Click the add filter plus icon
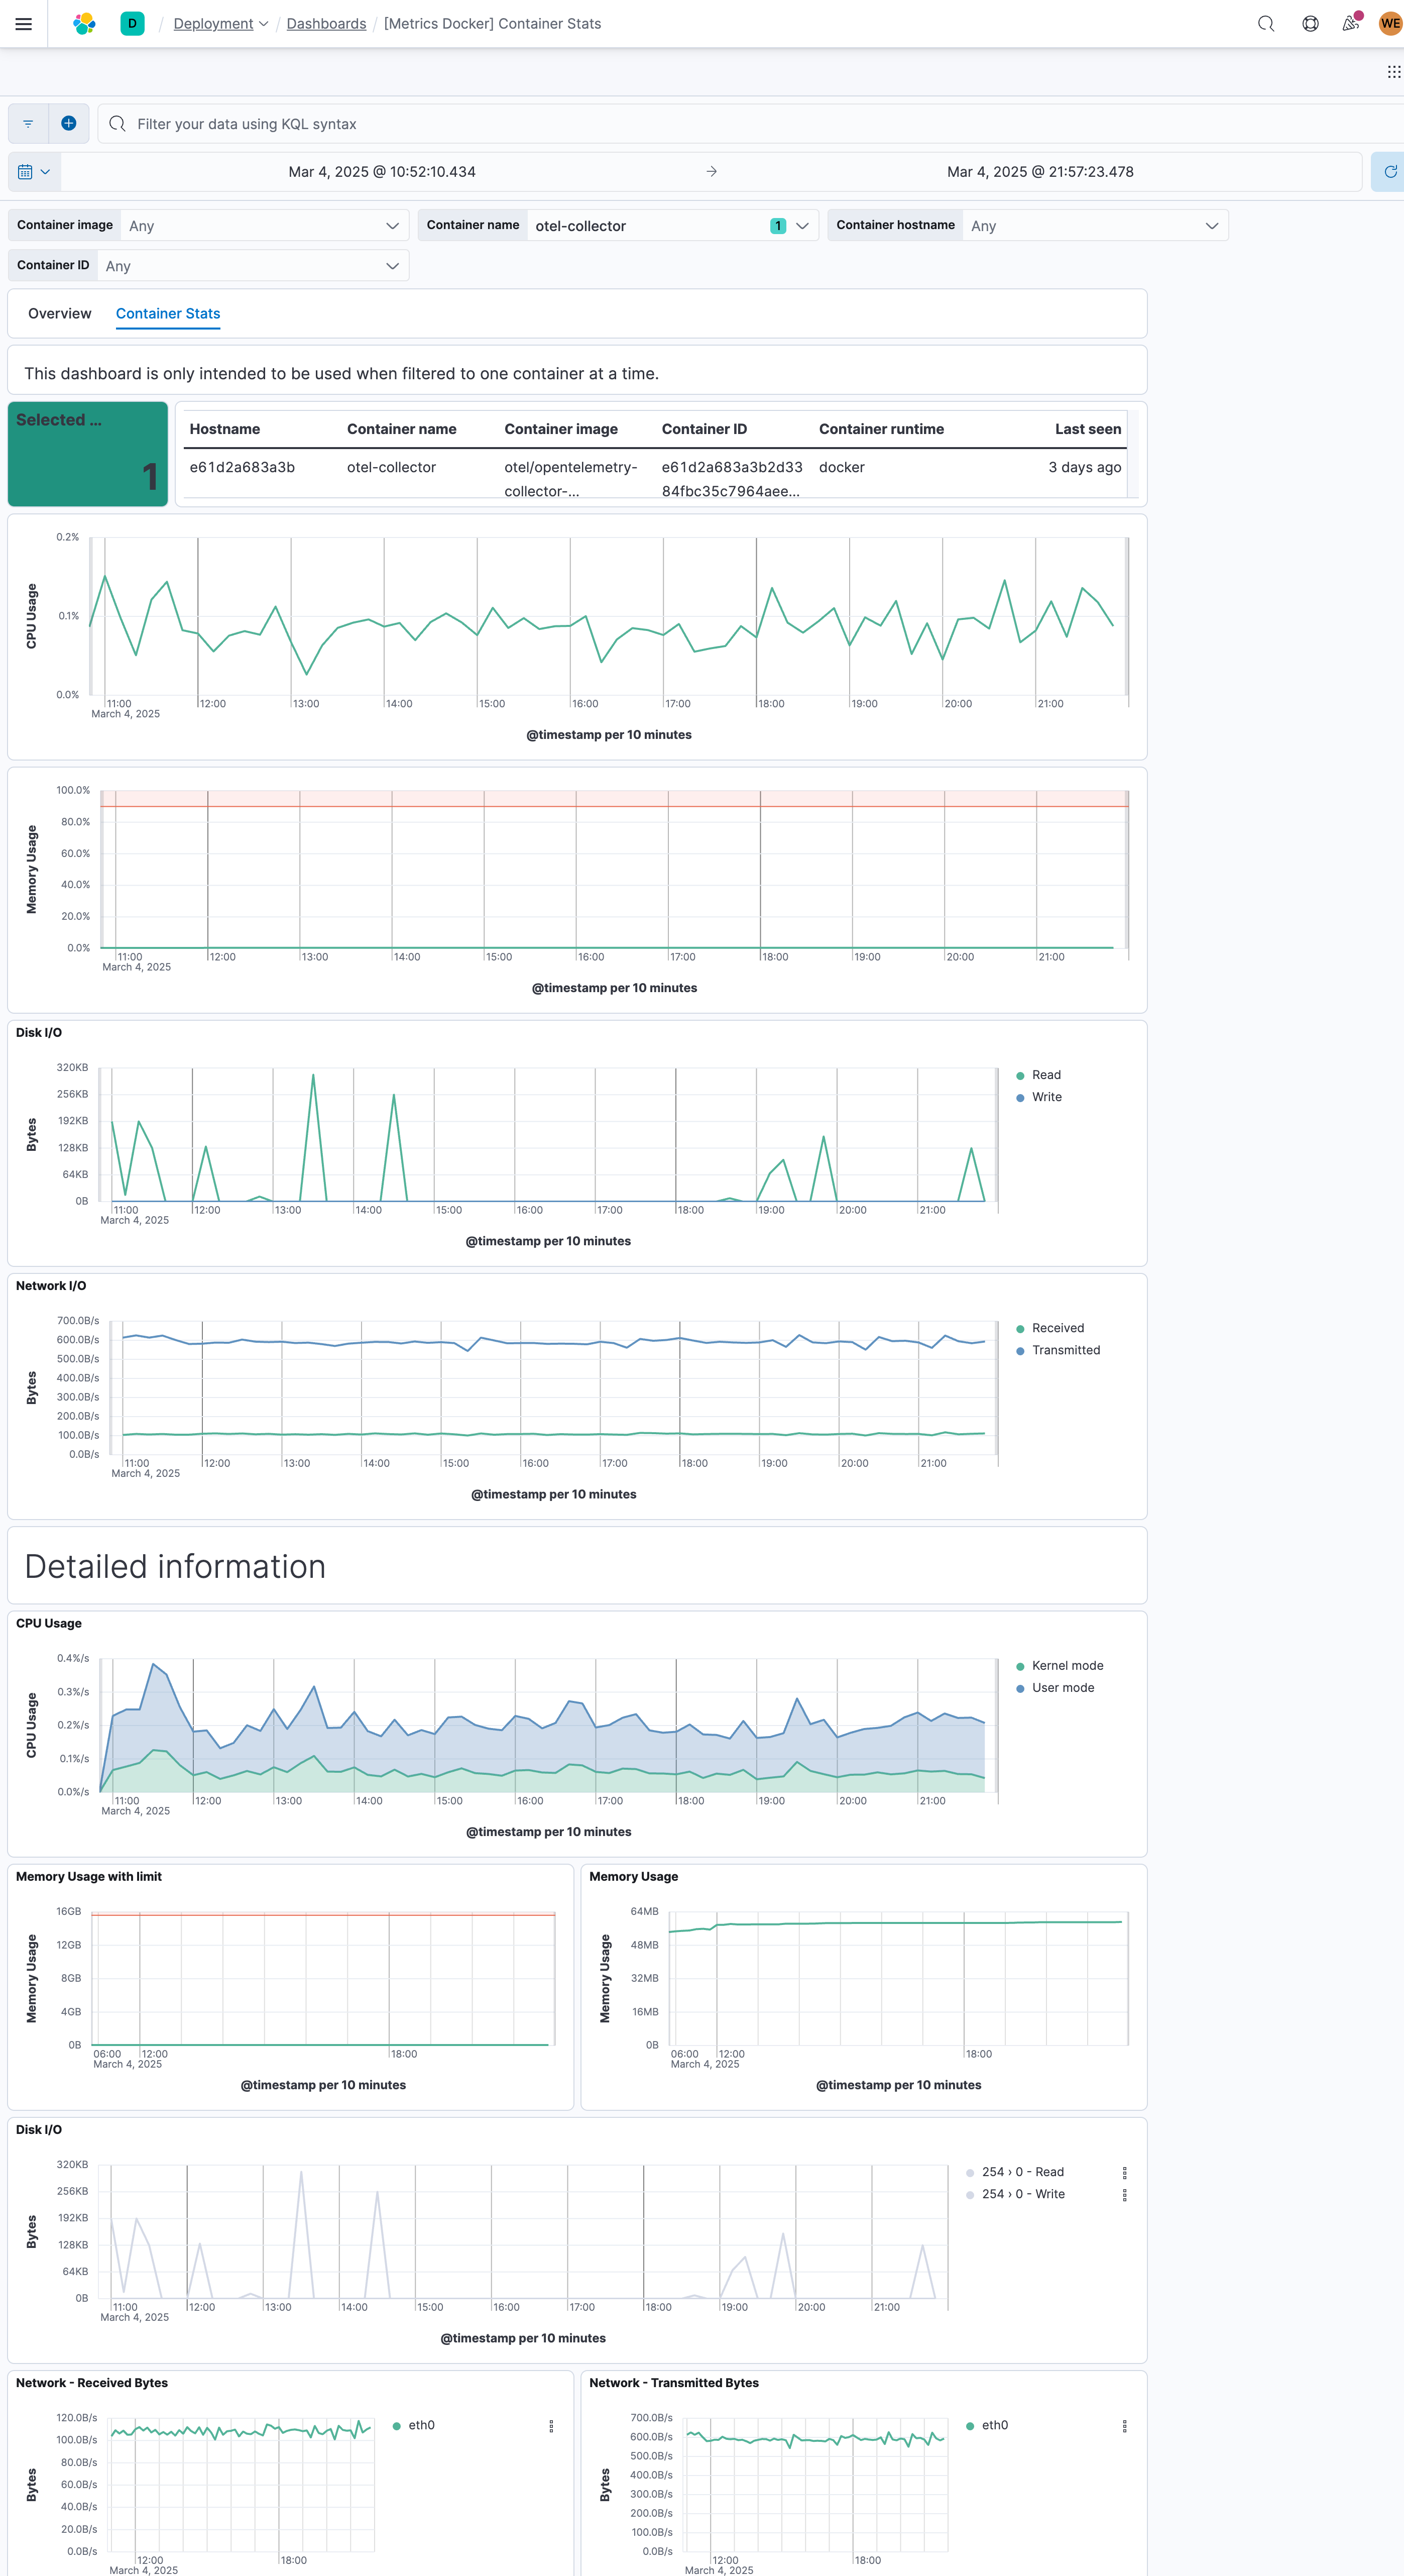The width and height of the screenshot is (1404, 2576). coord(69,123)
